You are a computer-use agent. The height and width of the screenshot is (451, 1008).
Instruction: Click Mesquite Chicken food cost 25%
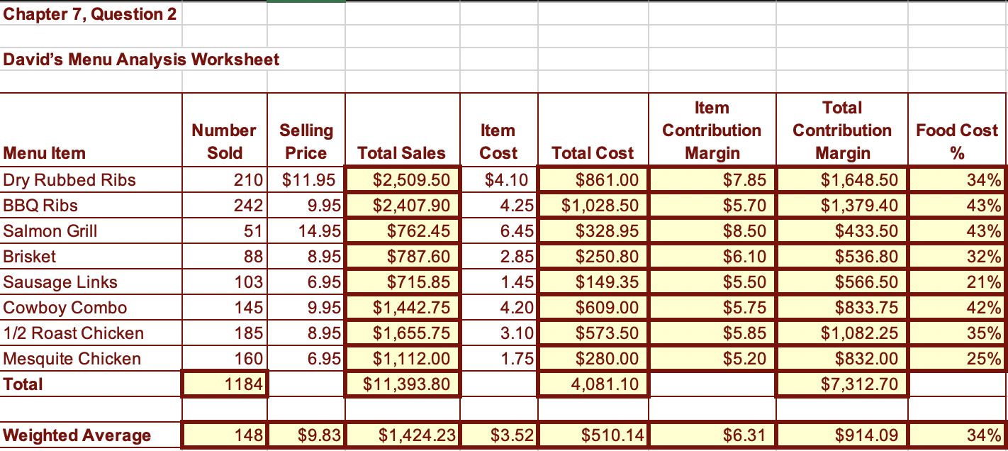(958, 358)
